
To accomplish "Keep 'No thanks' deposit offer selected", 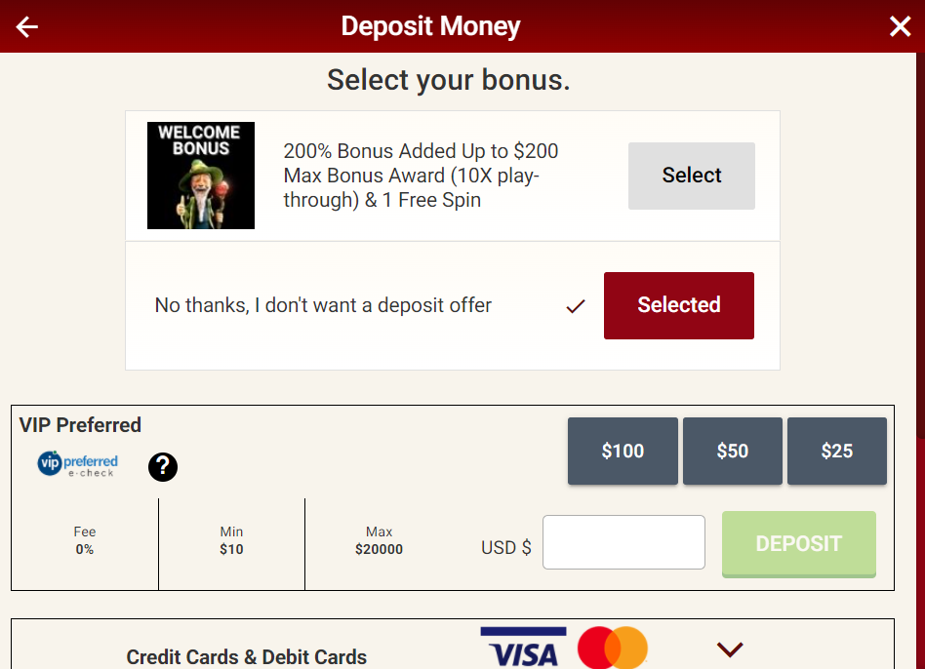I will [x=679, y=305].
